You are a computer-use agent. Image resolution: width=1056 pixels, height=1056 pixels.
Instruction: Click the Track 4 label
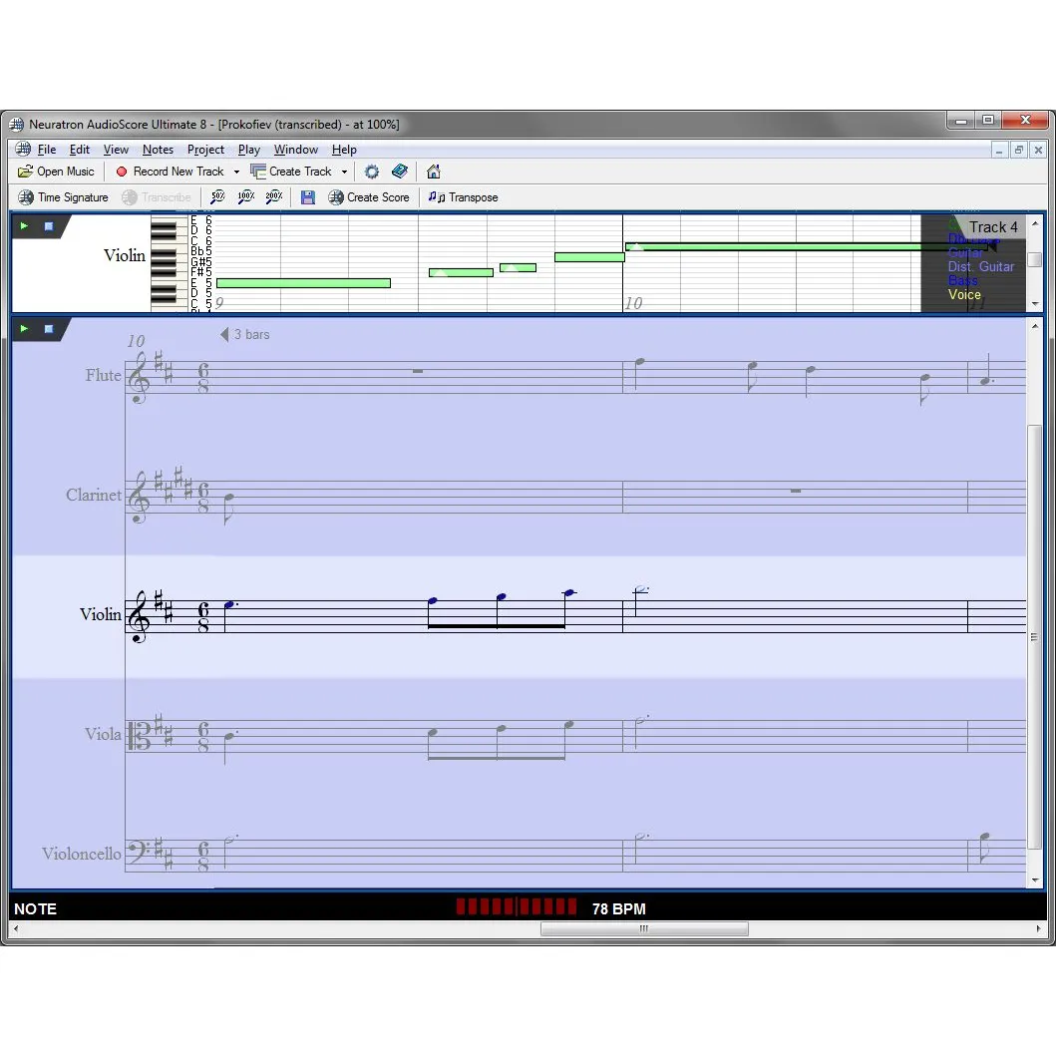993,227
